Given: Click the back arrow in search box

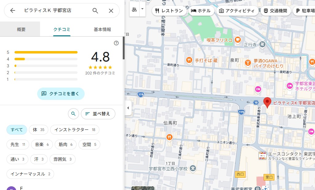Looking at the screenshot, I should tap(13, 11).
